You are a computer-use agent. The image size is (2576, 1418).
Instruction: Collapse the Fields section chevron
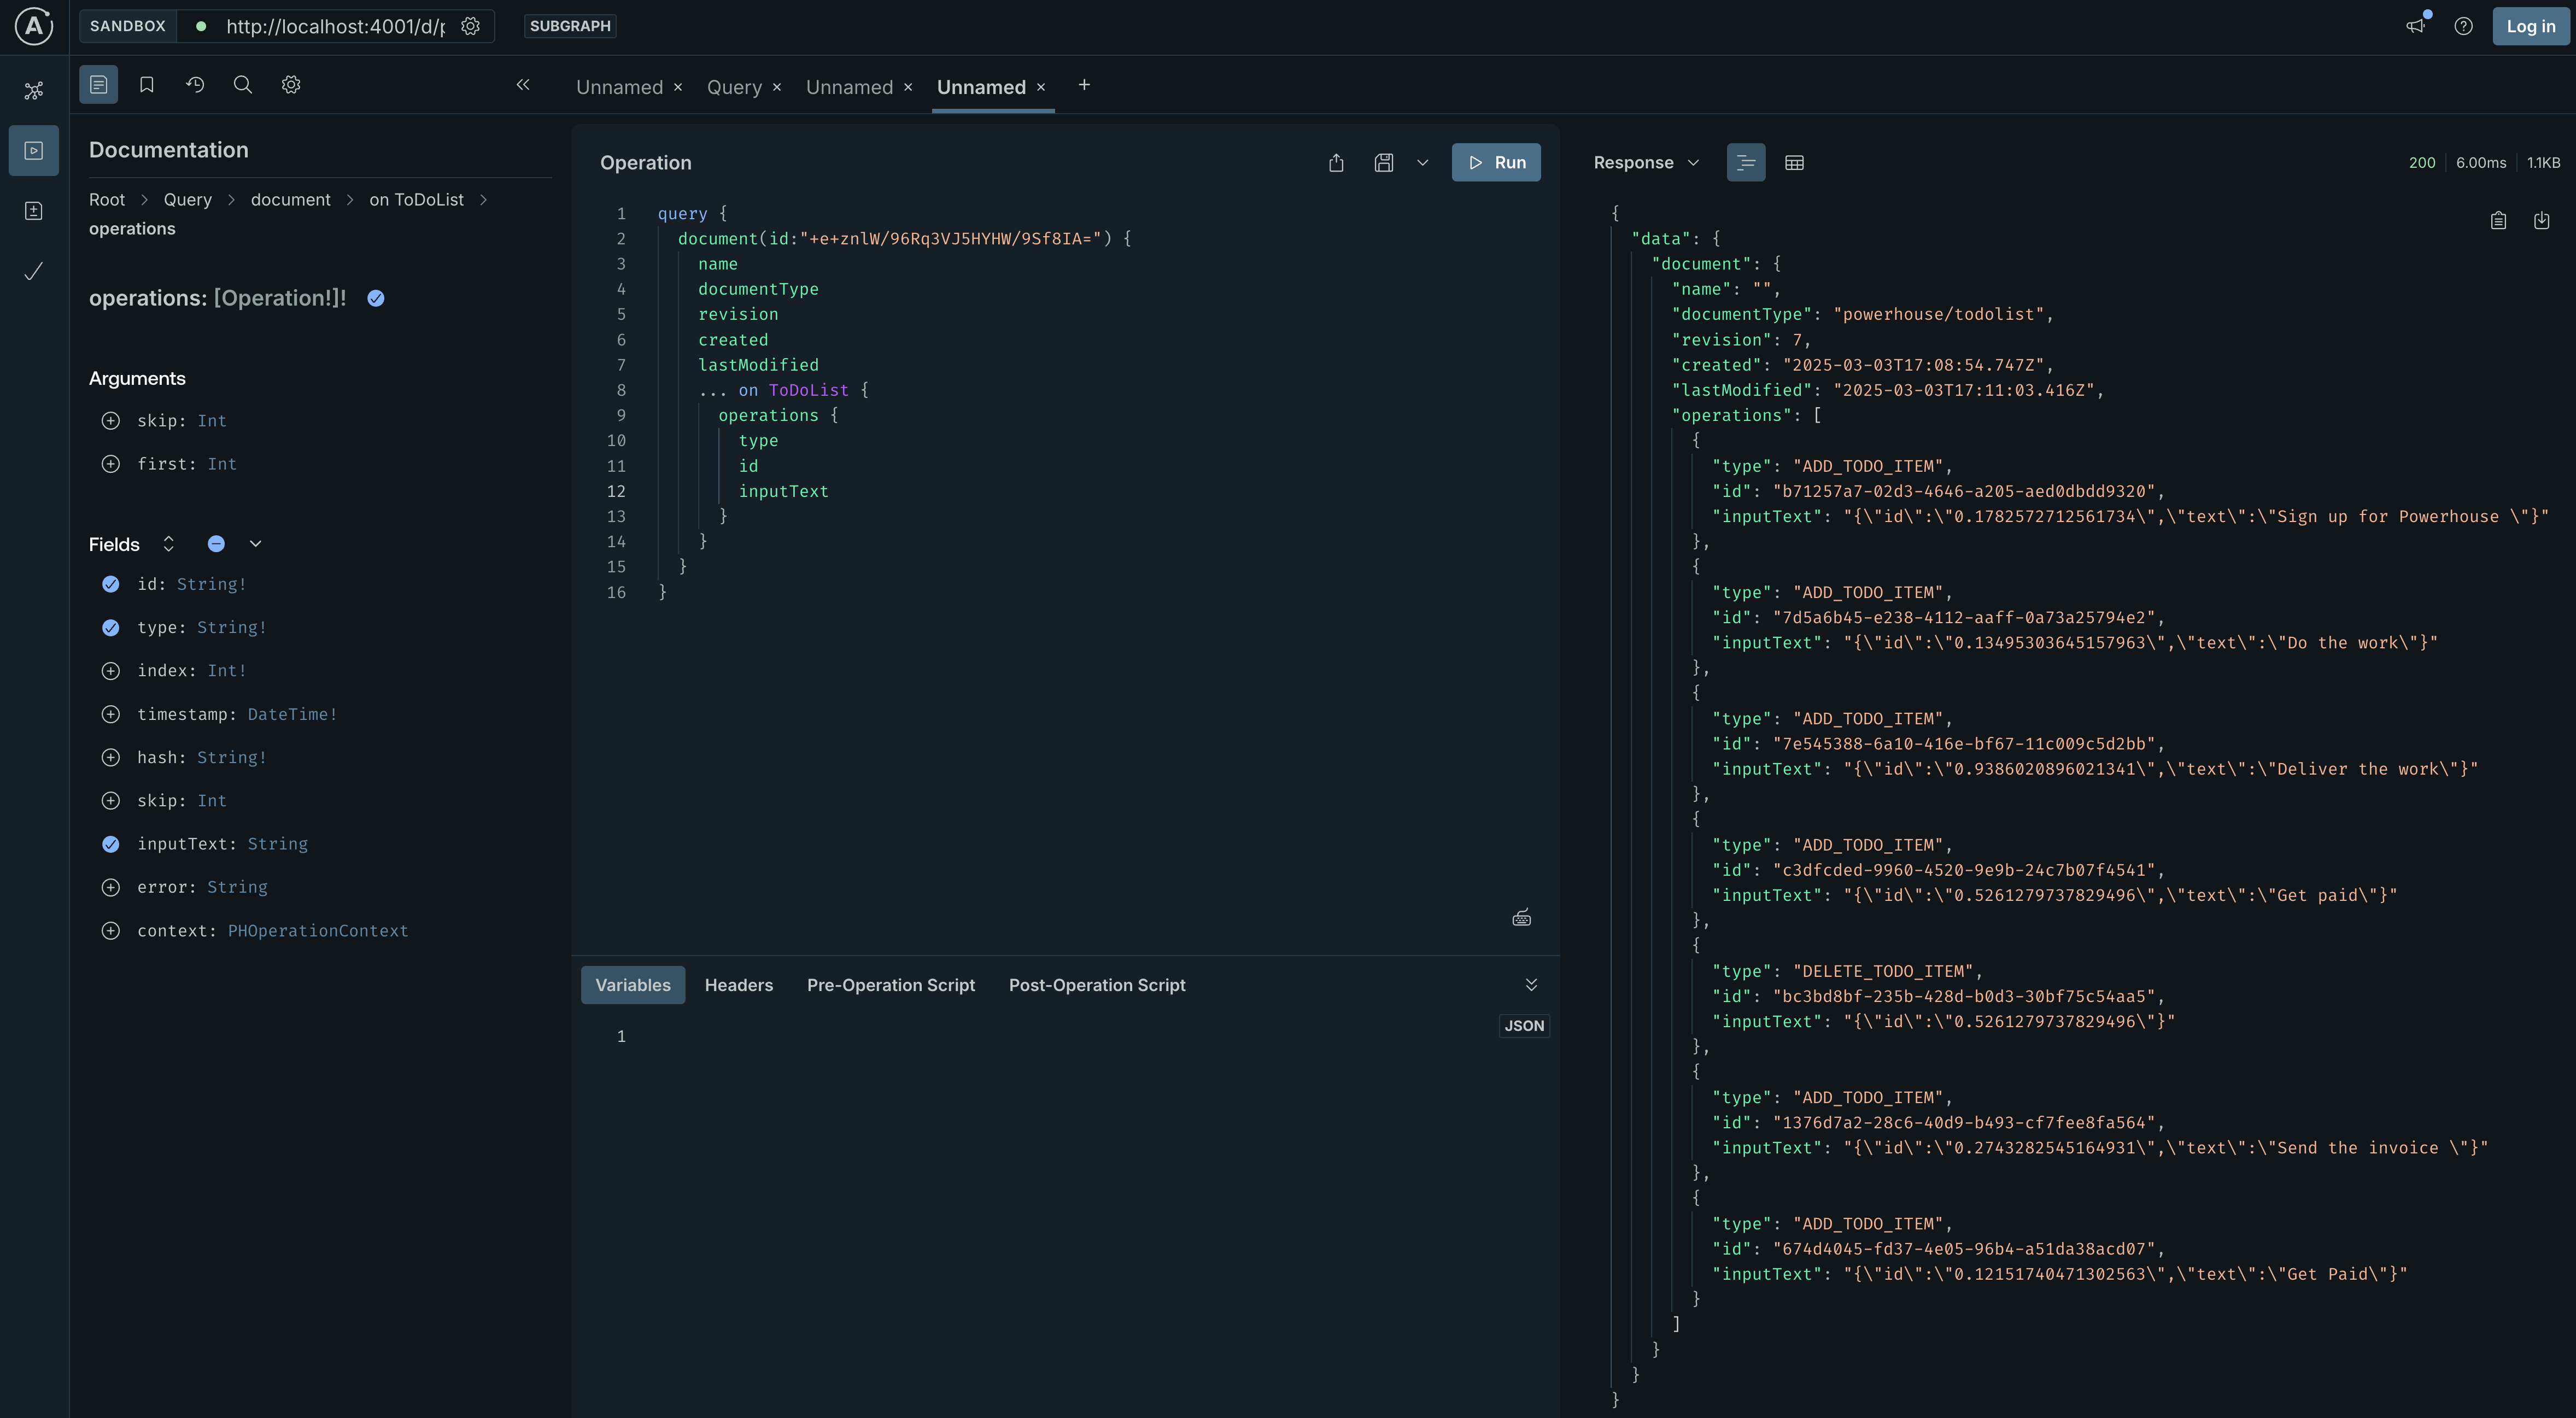[x=255, y=543]
